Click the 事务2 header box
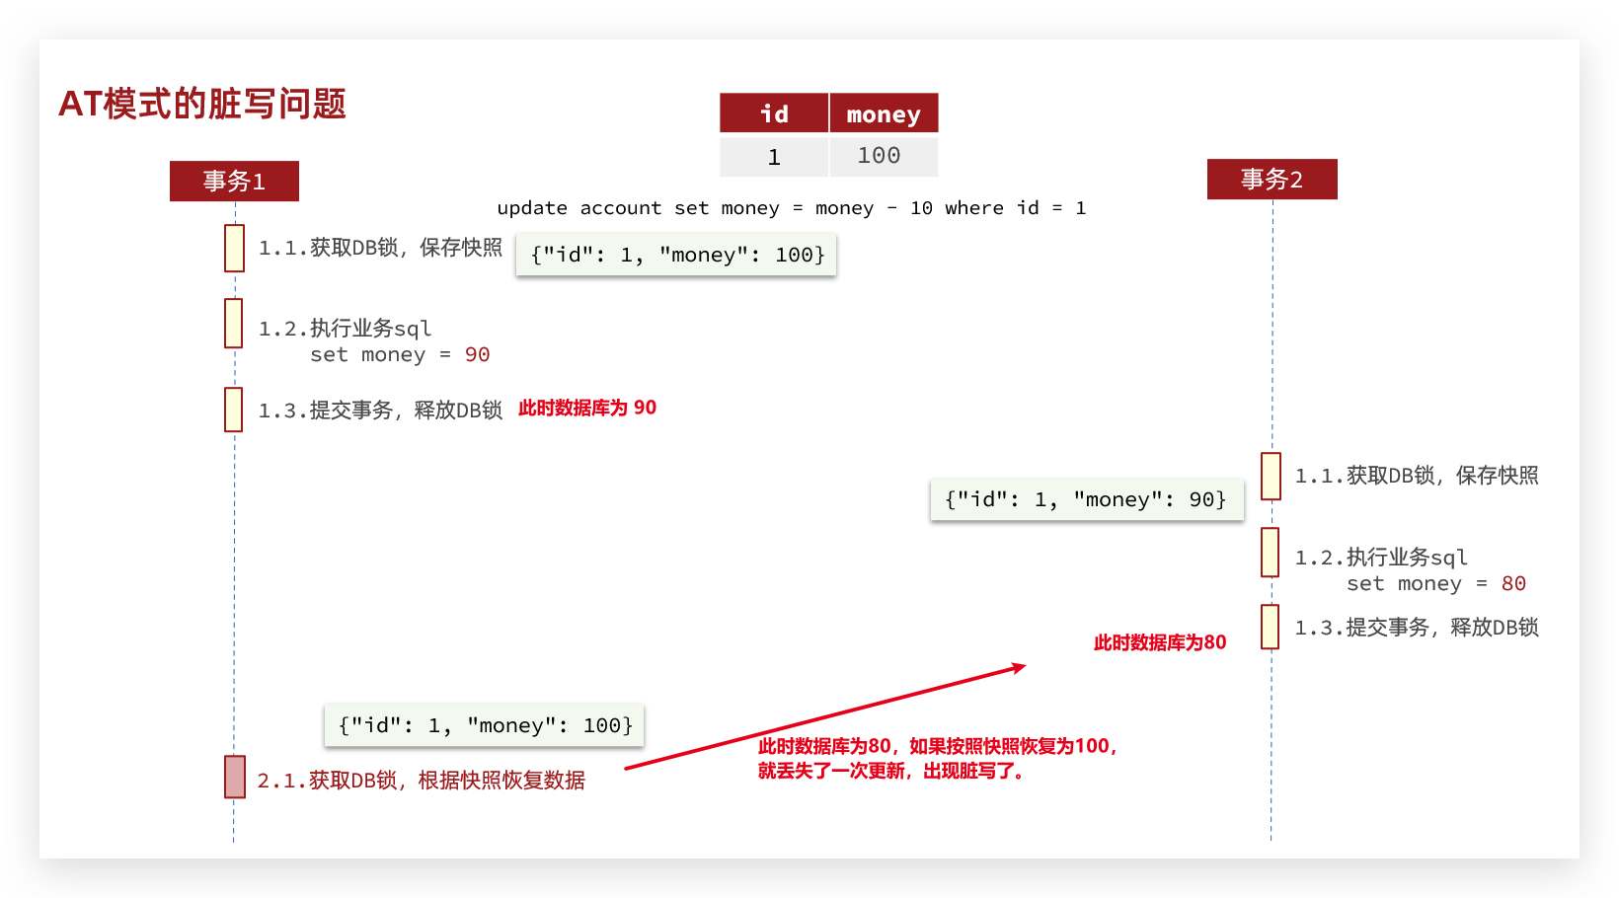 [x=1272, y=180]
